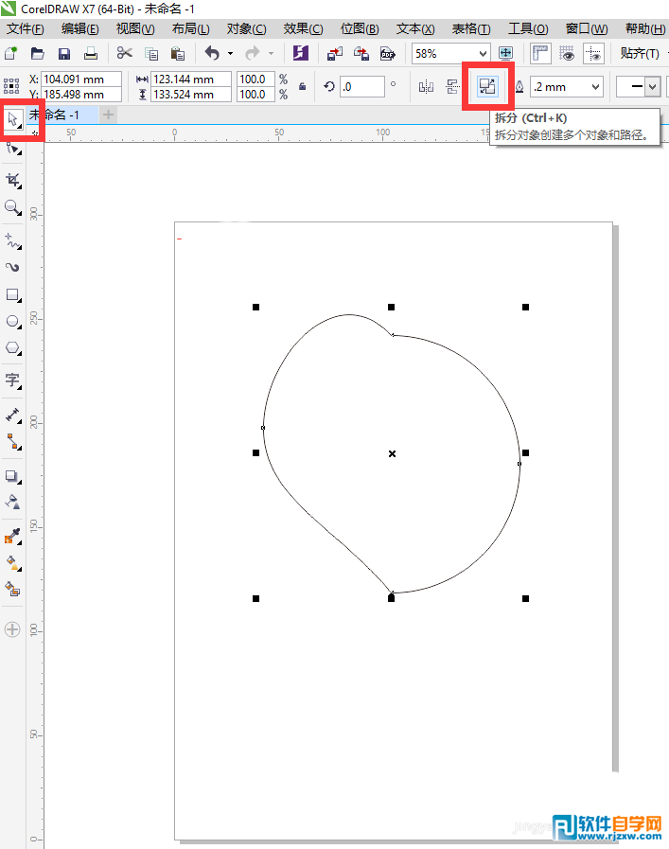669x849 pixels.
Task: Print the document
Action: [x=91, y=53]
